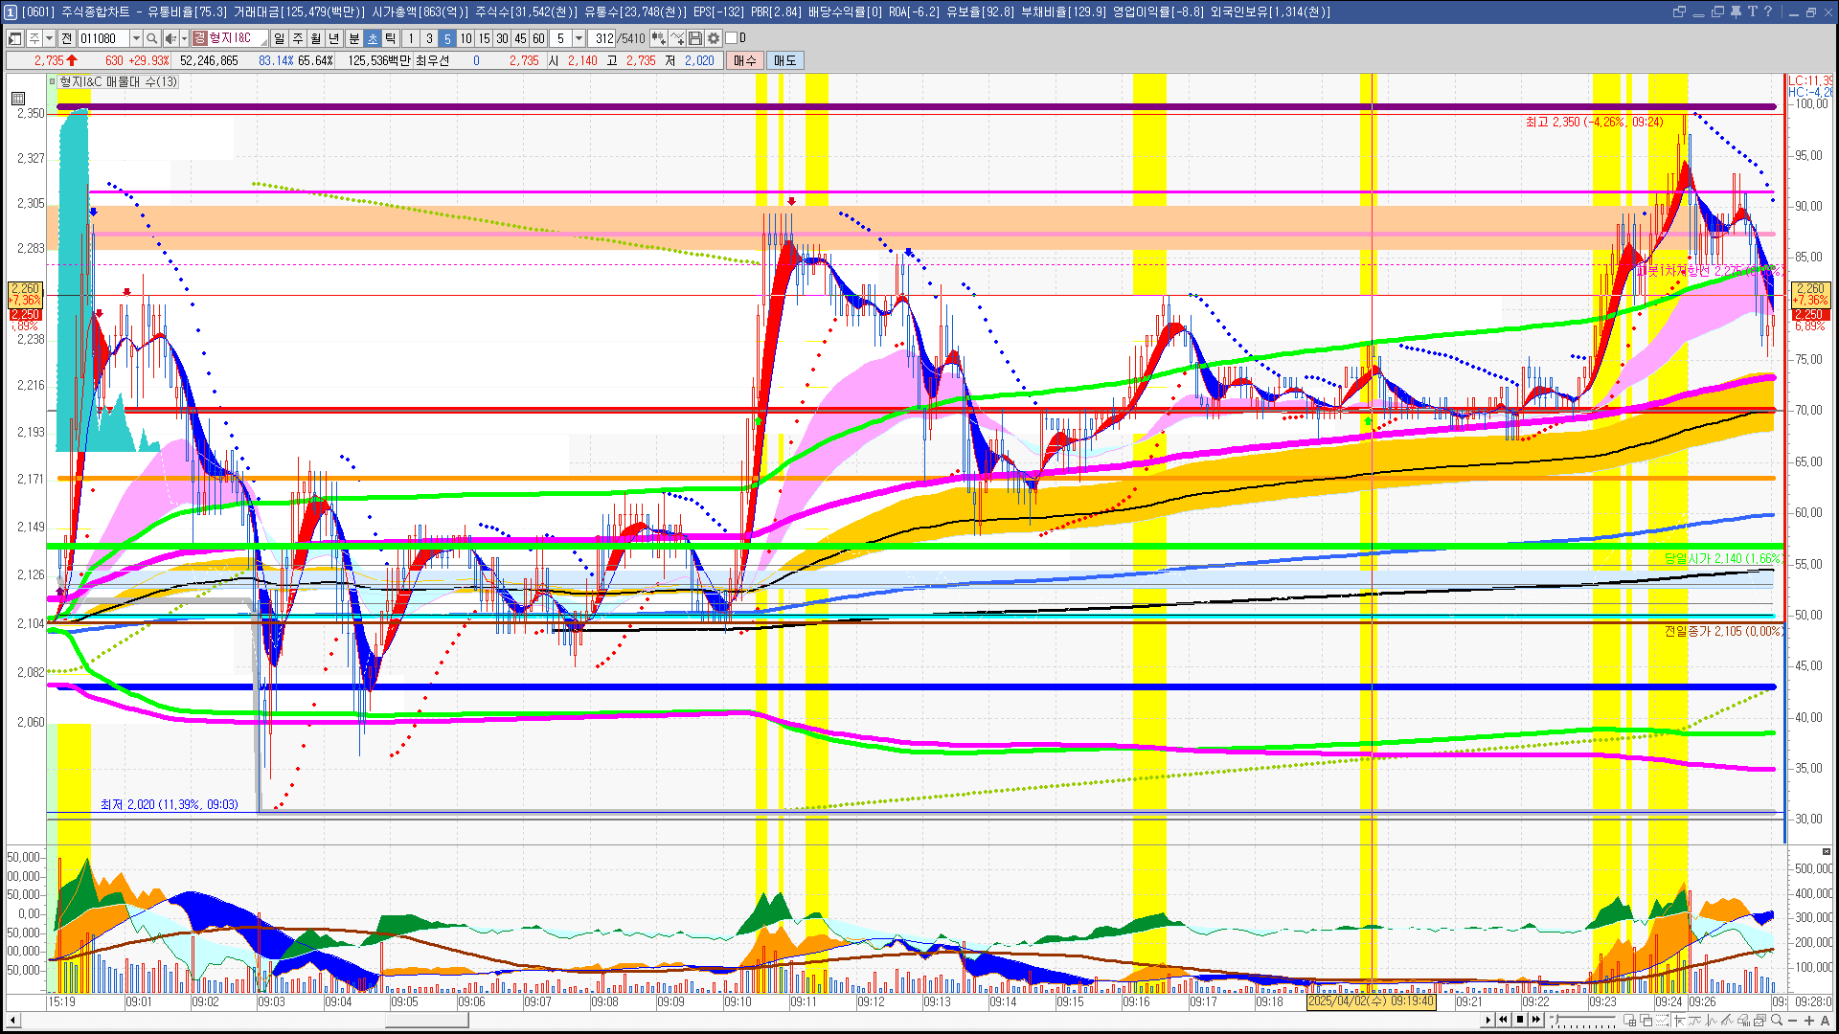Image resolution: width=1839 pixels, height=1034 pixels.
Task: Click the speaker sound icon
Action: point(170,38)
